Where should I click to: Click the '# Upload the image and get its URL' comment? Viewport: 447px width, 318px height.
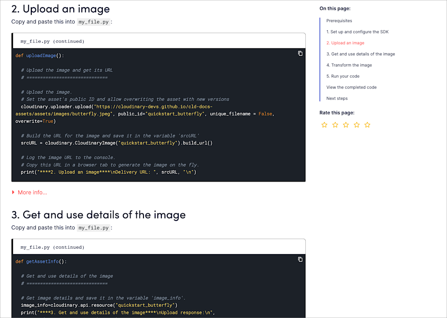[x=67, y=70]
